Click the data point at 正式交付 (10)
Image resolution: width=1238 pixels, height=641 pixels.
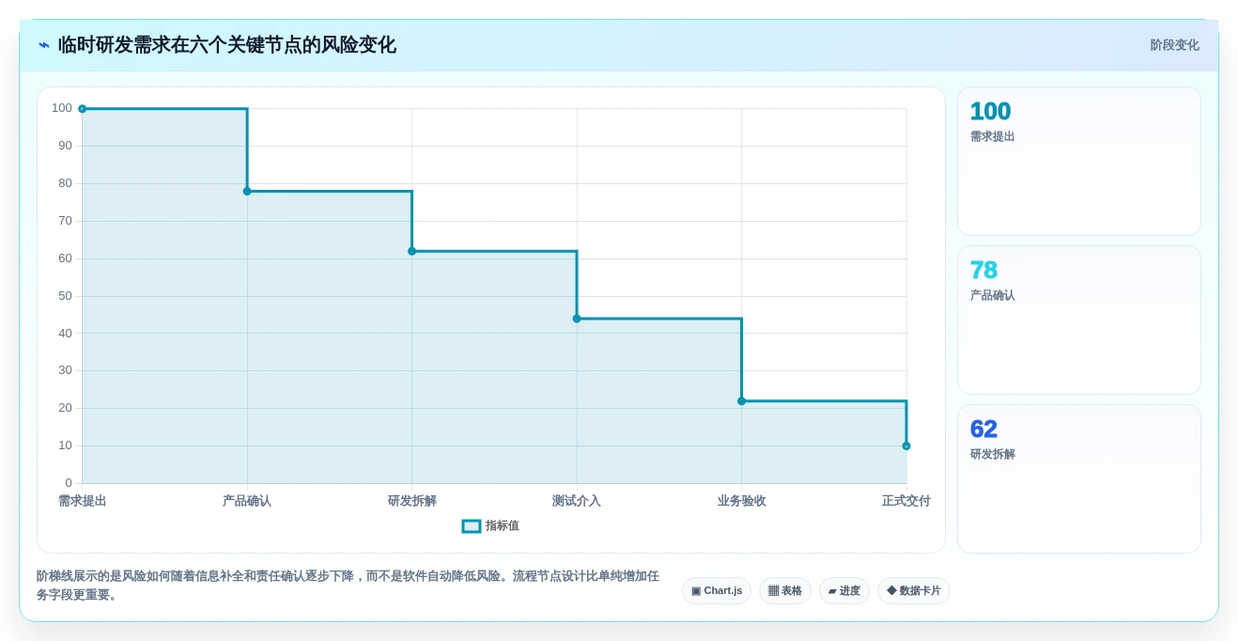(x=906, y=446)
